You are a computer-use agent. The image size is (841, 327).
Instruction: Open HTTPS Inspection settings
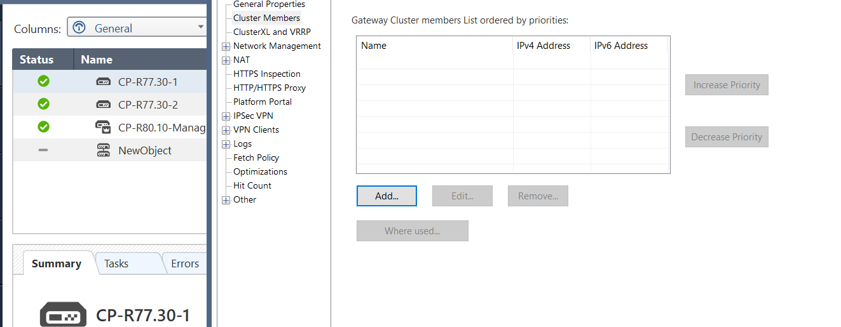pos(267,74)
